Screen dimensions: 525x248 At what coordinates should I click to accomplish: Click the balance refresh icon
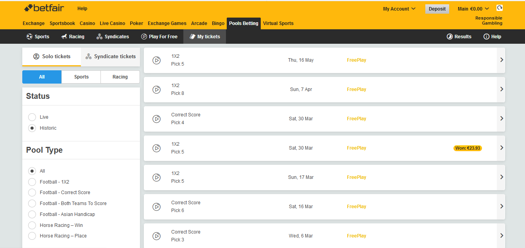click(x=499, y=8)
